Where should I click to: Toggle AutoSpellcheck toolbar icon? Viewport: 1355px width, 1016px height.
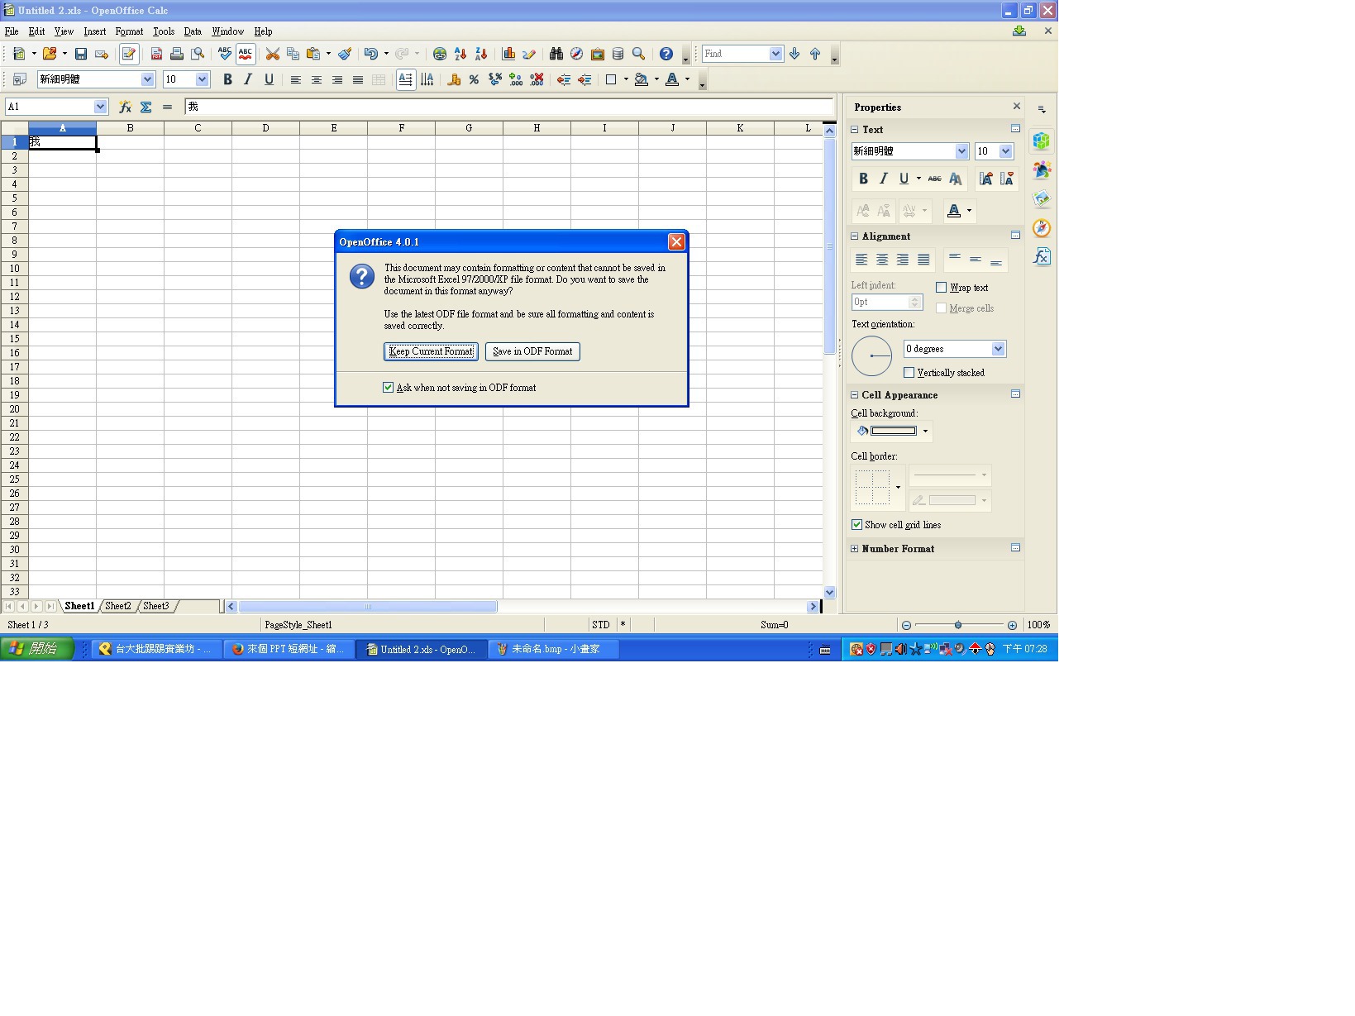coord(246,54)
